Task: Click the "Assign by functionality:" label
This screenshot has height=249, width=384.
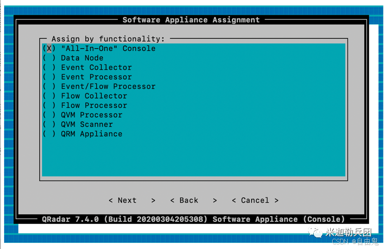Action: tap(108, 39)
